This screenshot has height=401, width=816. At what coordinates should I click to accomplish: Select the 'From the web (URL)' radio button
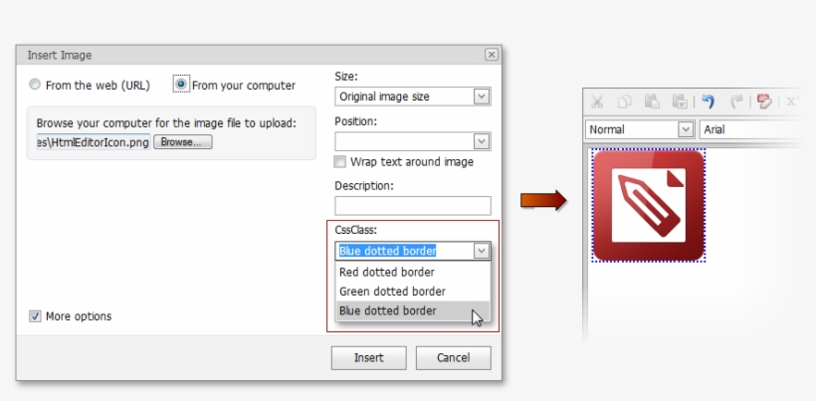click(x=35, y=86)
